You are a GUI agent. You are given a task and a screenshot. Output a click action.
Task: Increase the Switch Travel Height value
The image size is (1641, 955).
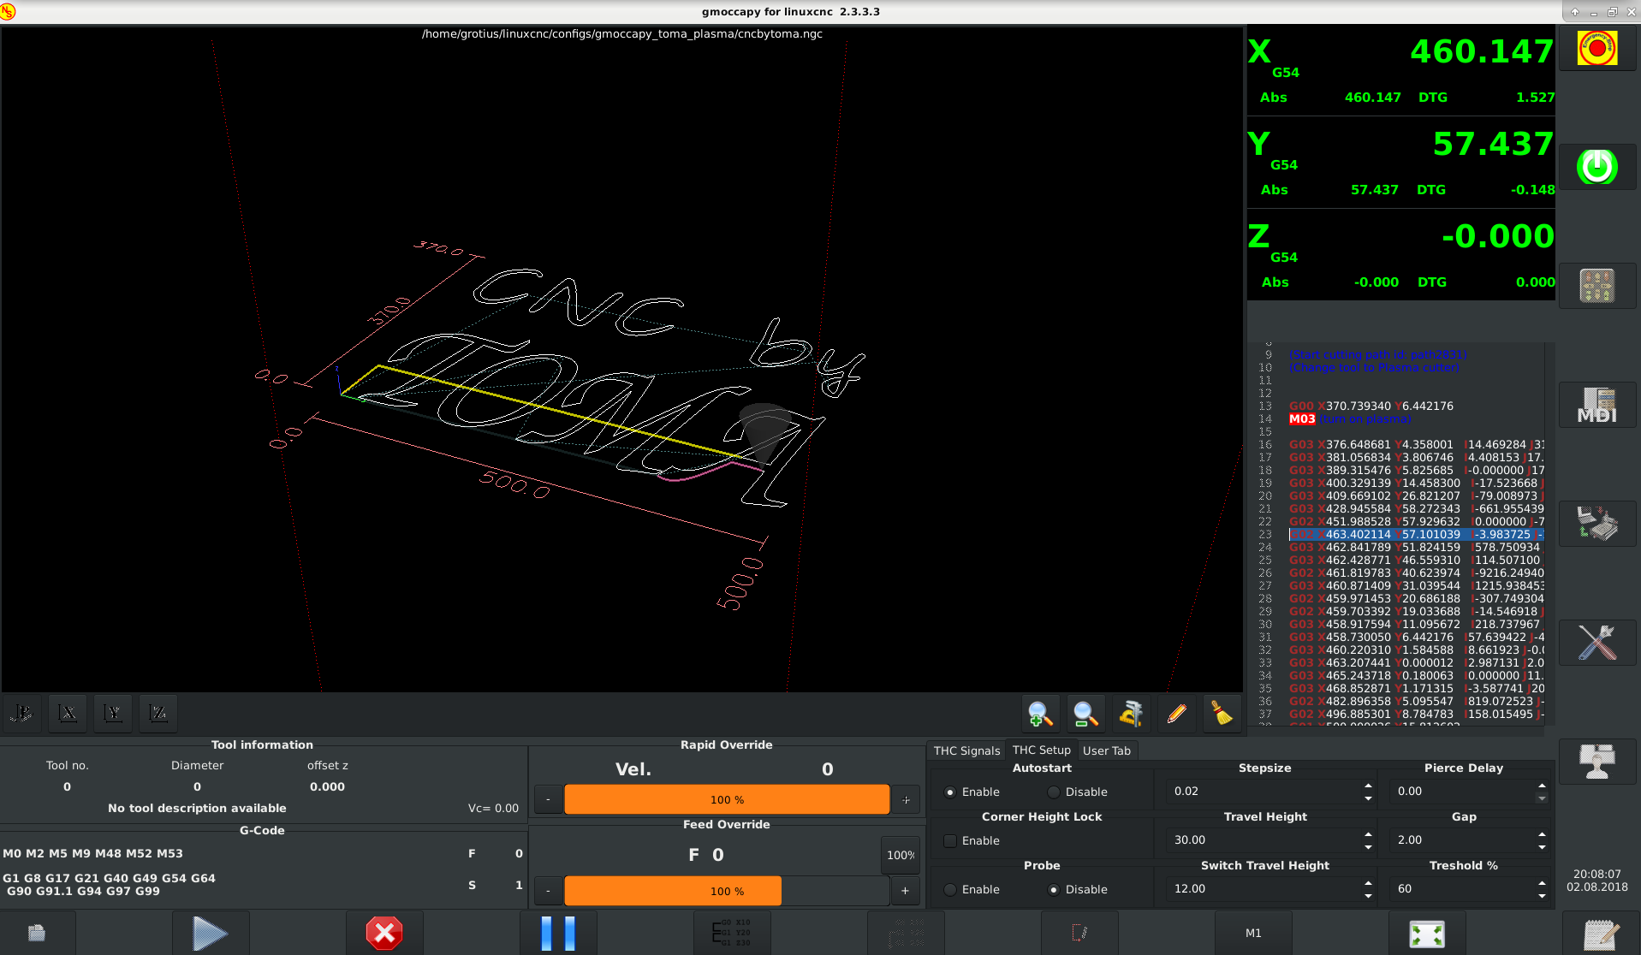tap(1368, 883)
